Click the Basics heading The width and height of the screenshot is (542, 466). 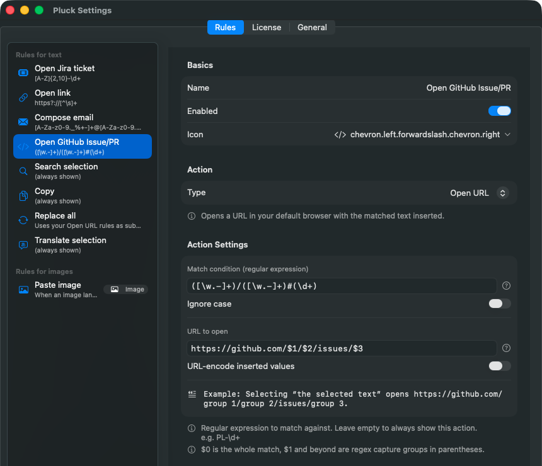click(x=200, y=65)
